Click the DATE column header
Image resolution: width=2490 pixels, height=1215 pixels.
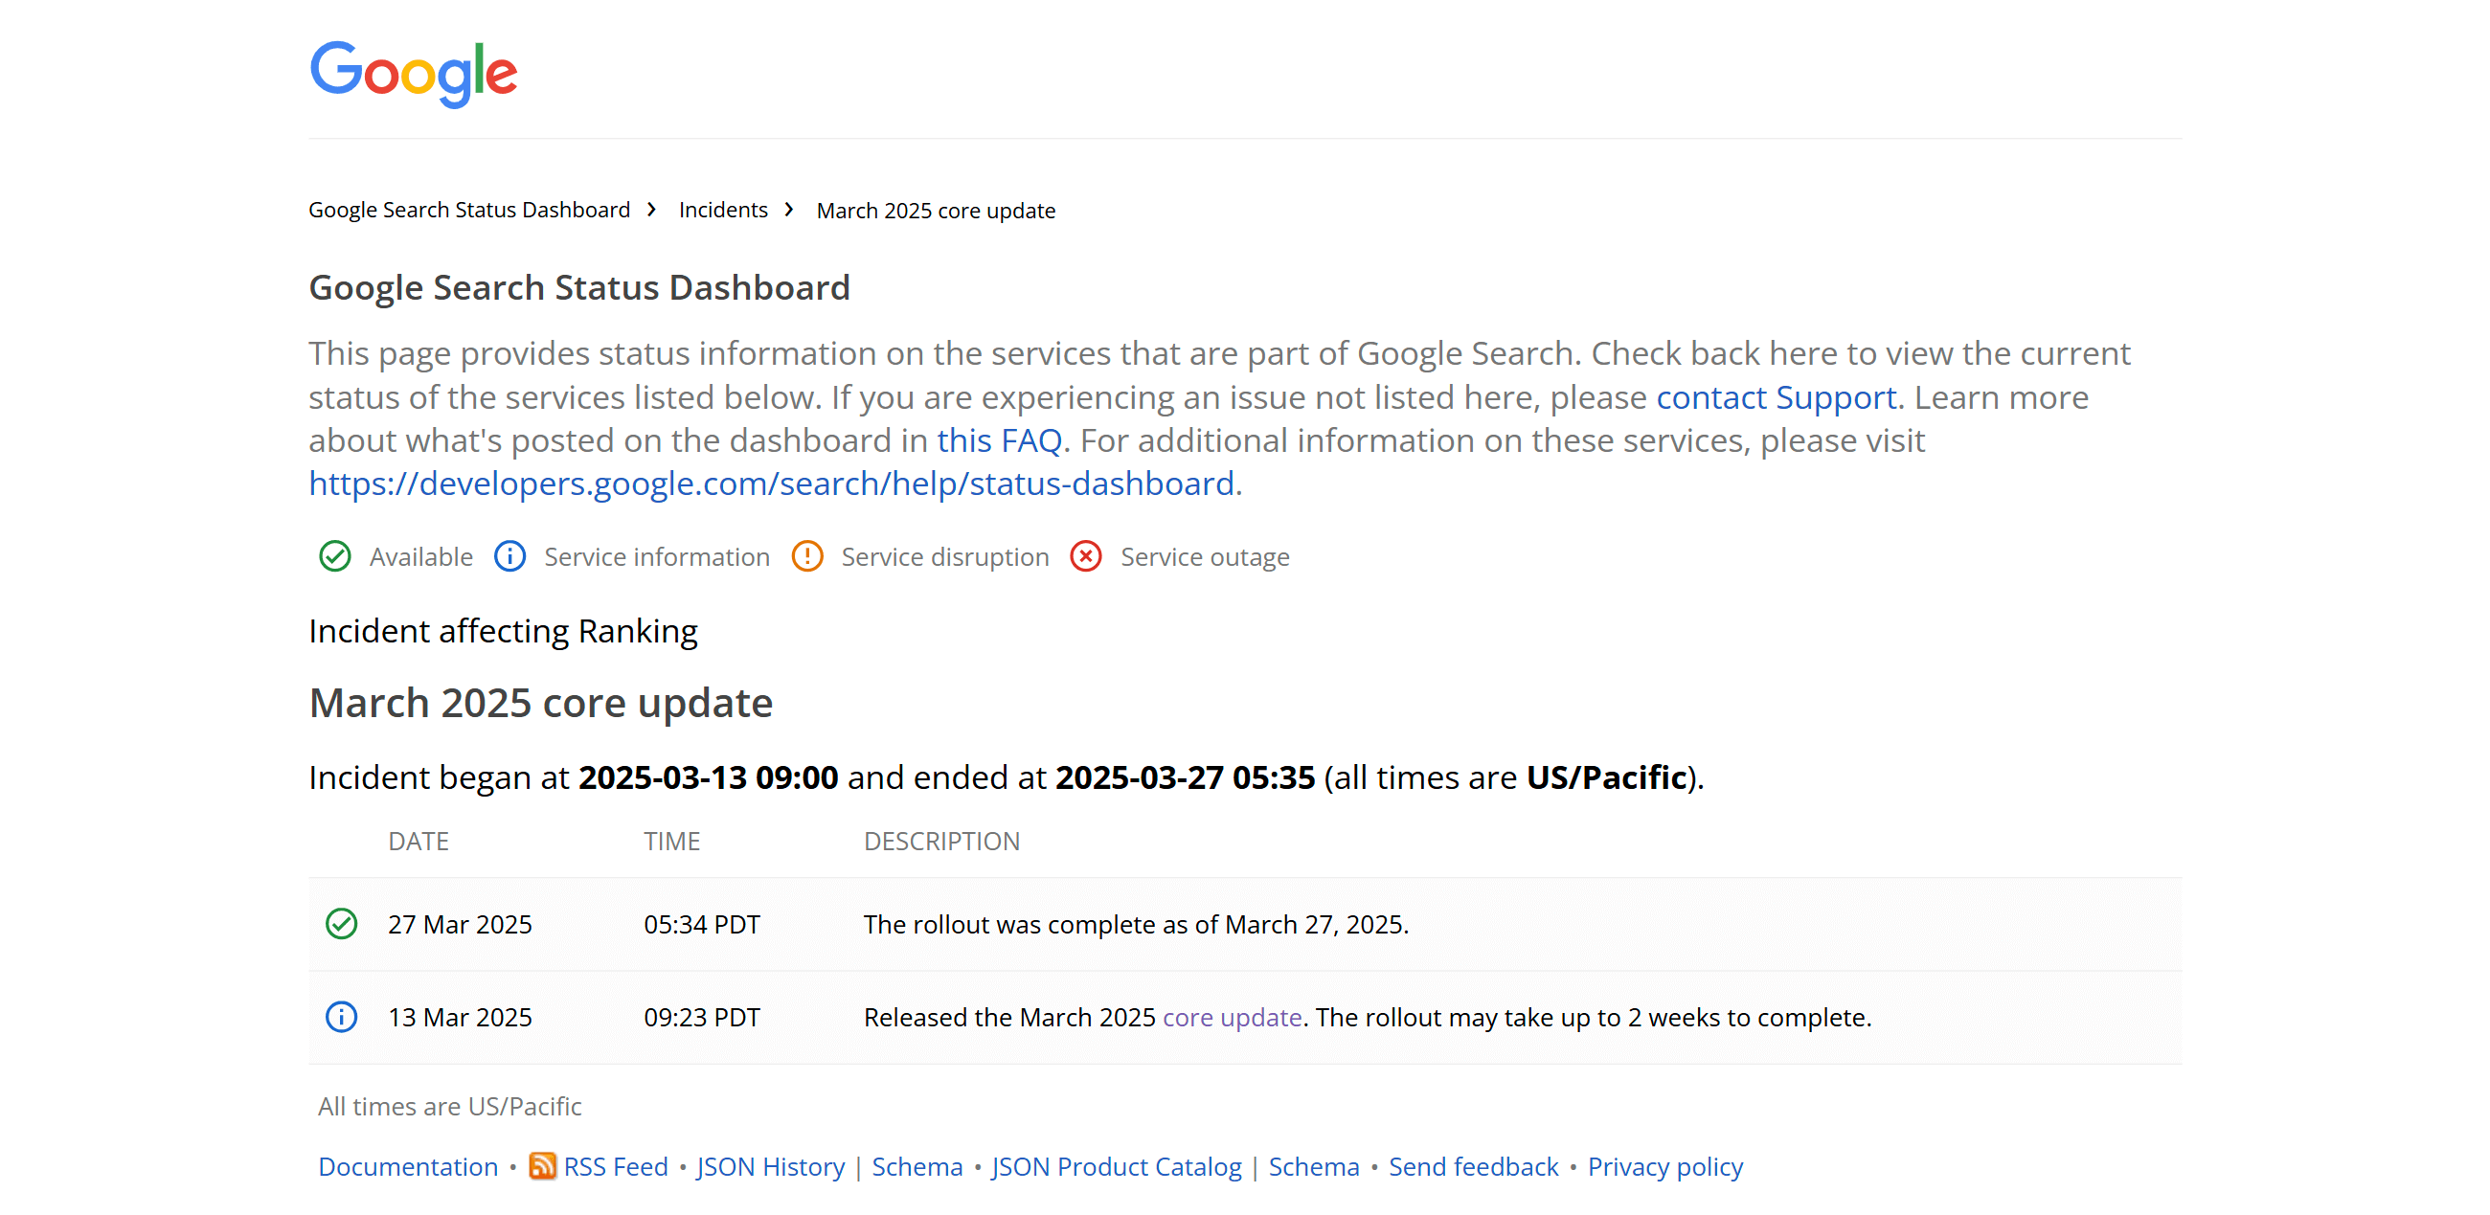[419, 841]
